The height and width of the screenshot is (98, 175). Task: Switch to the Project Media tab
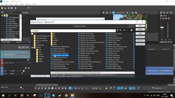pyautogui.click(x=5, y=42)
